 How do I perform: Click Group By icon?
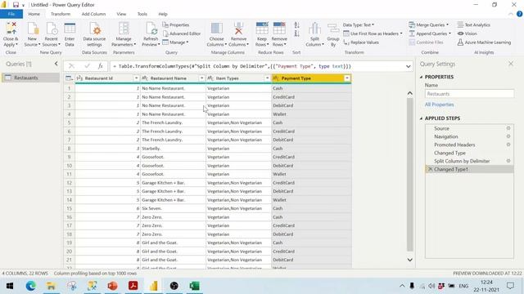coord(333,29)
